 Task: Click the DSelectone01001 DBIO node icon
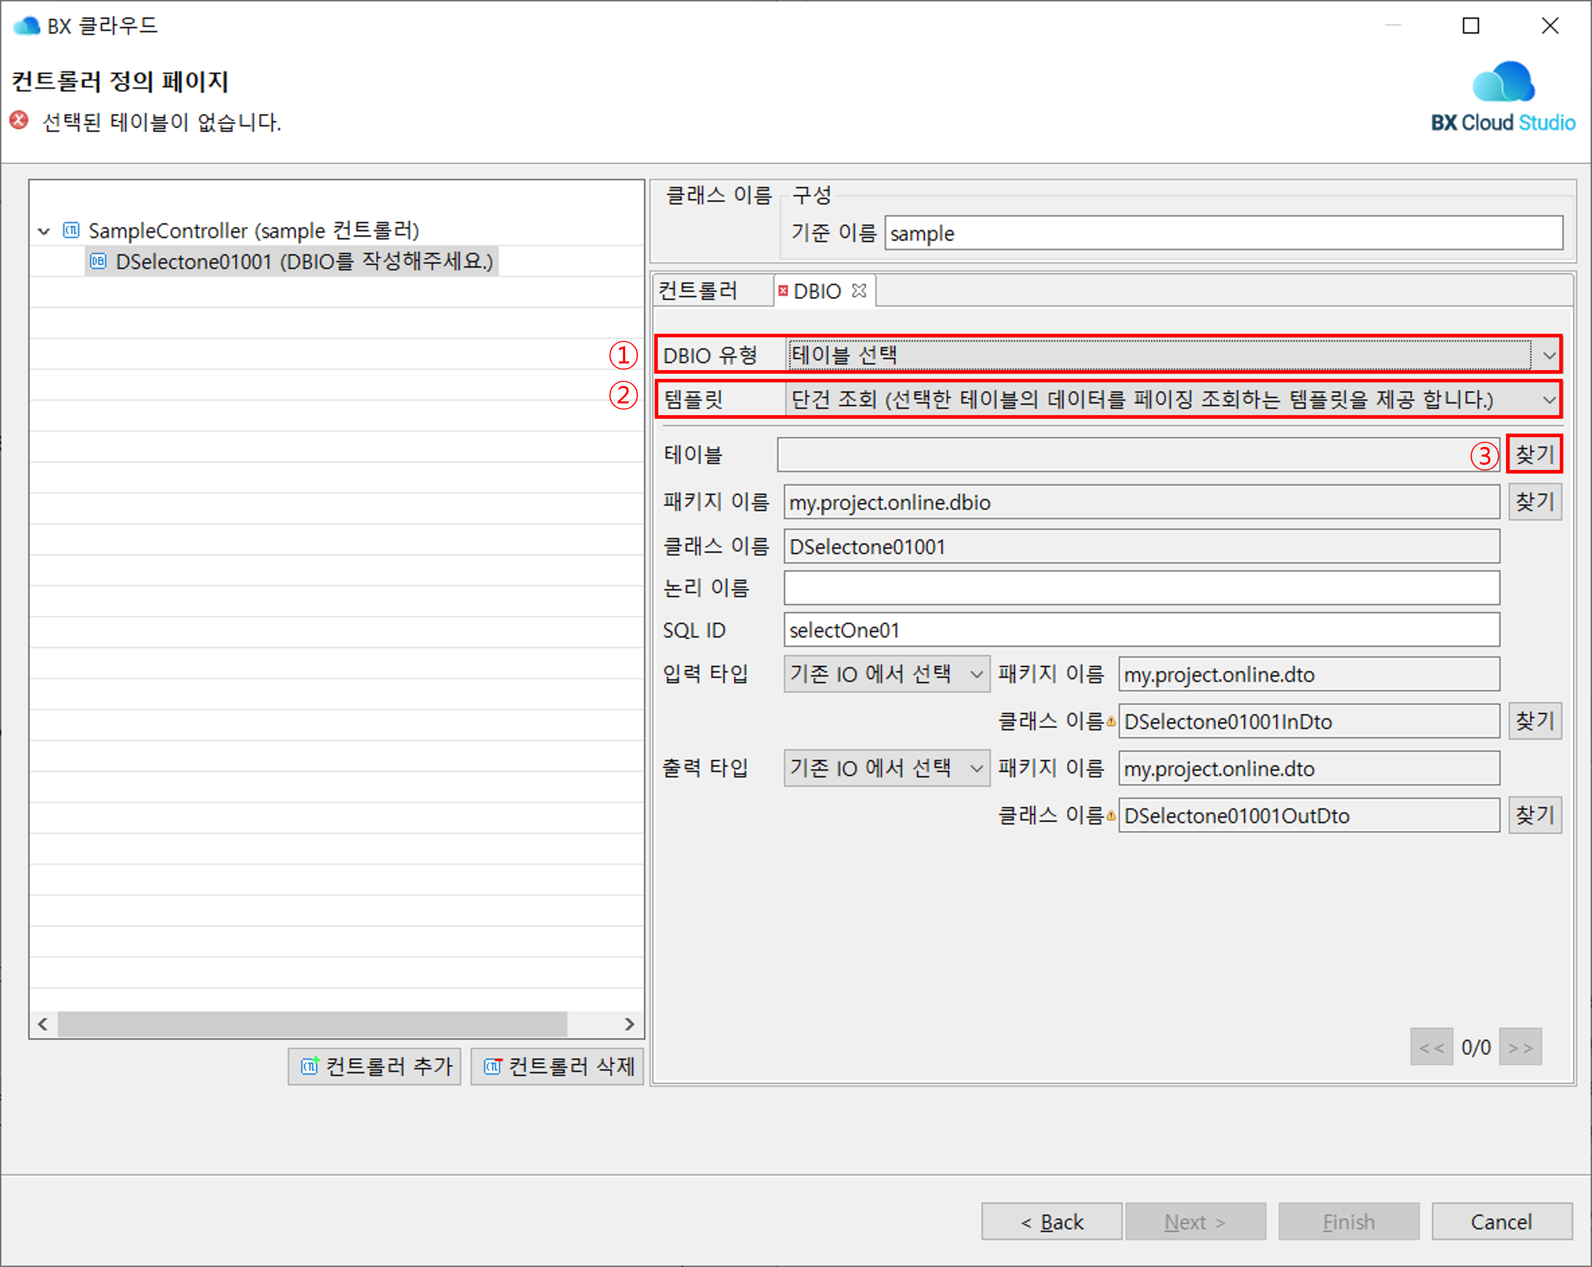click(x=98, y=262)
